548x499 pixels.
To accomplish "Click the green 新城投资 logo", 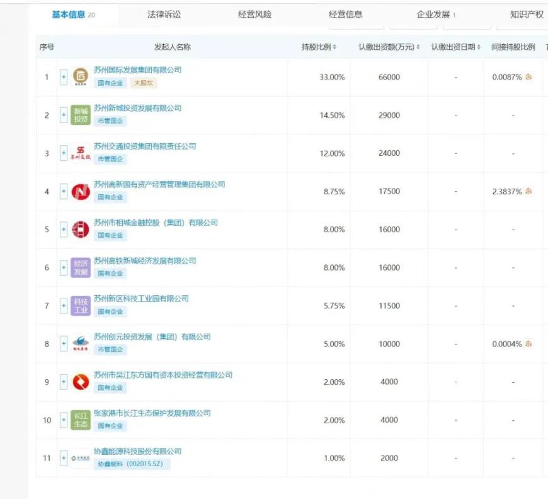I will pyautogui.click(x=81, y=115).
